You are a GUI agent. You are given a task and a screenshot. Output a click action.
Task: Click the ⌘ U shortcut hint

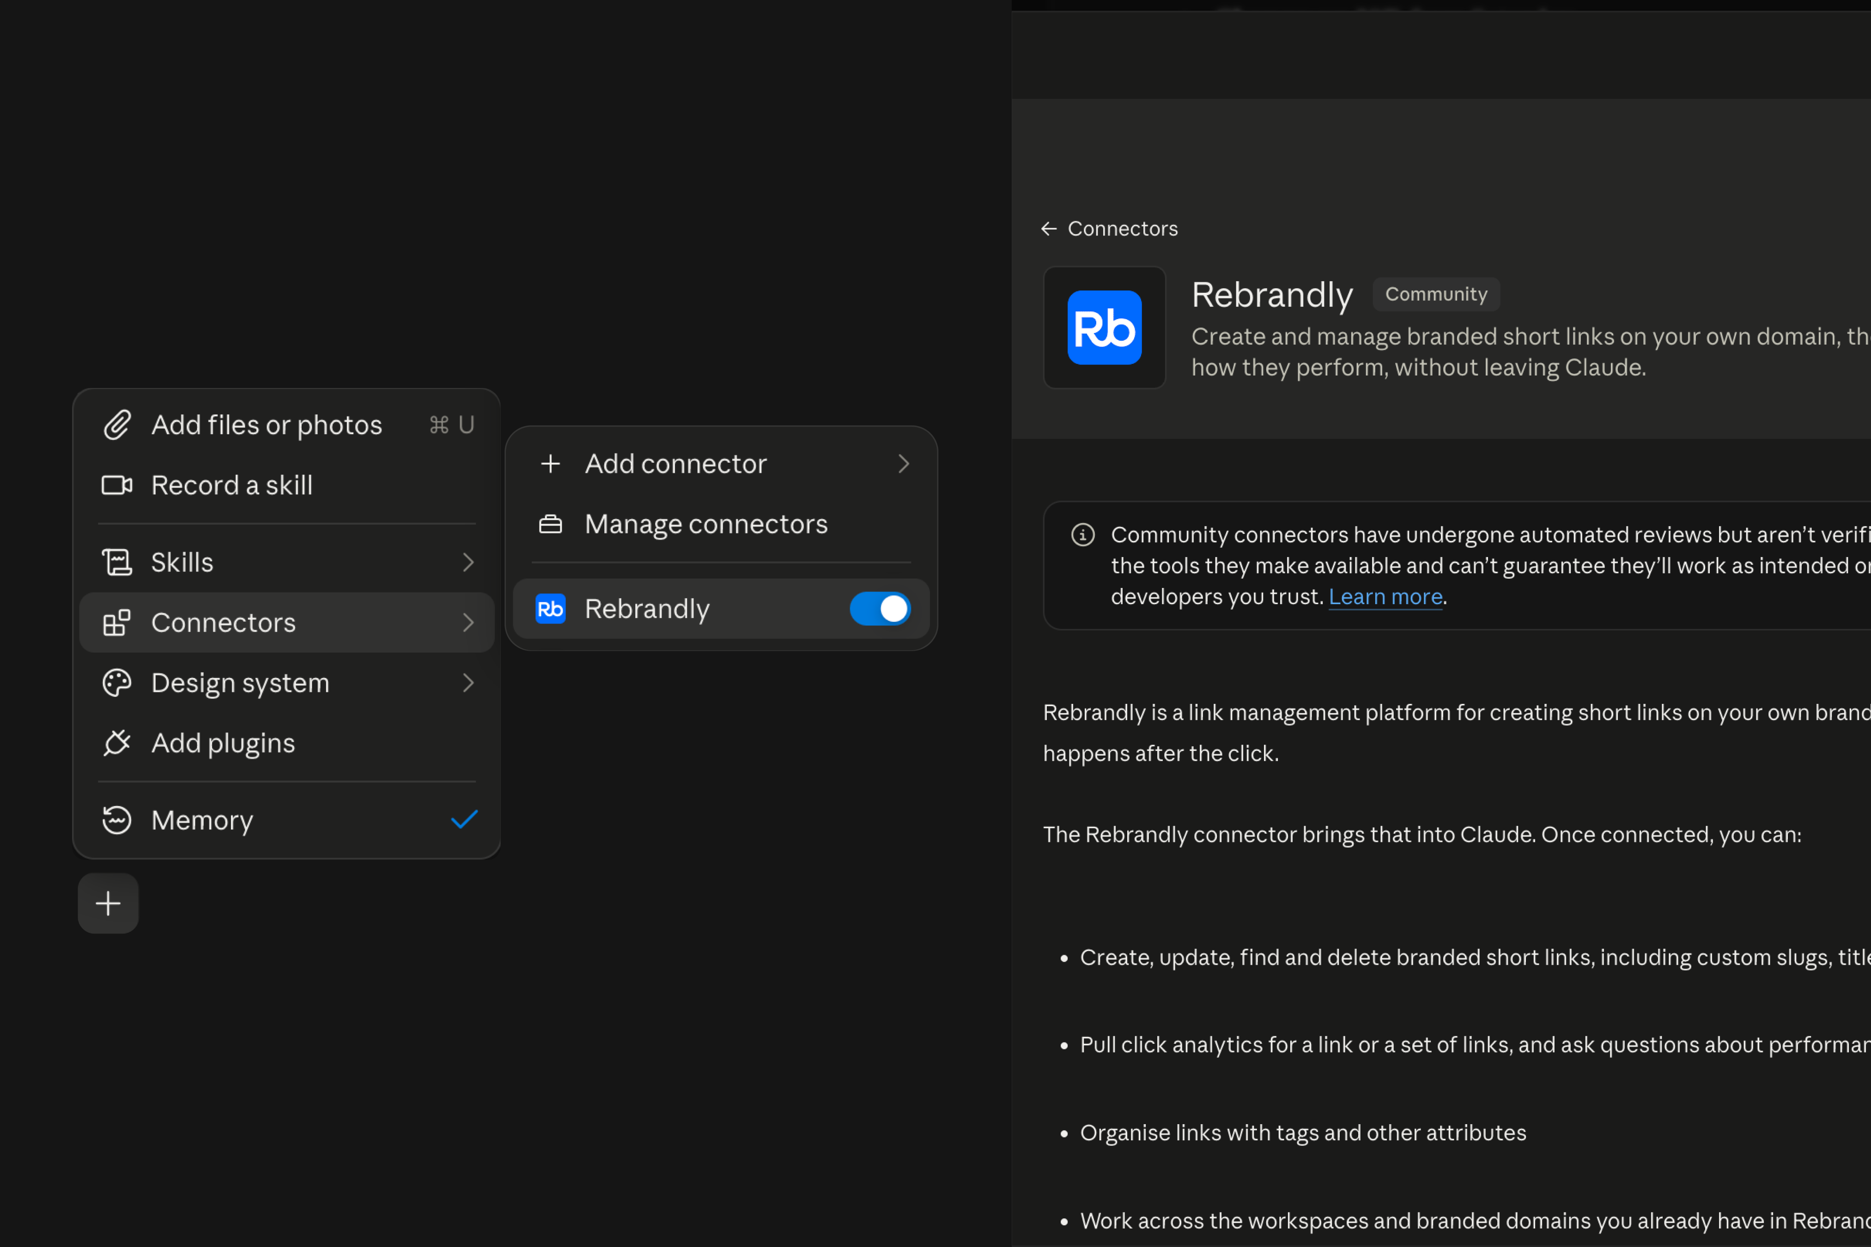(452, 425)
